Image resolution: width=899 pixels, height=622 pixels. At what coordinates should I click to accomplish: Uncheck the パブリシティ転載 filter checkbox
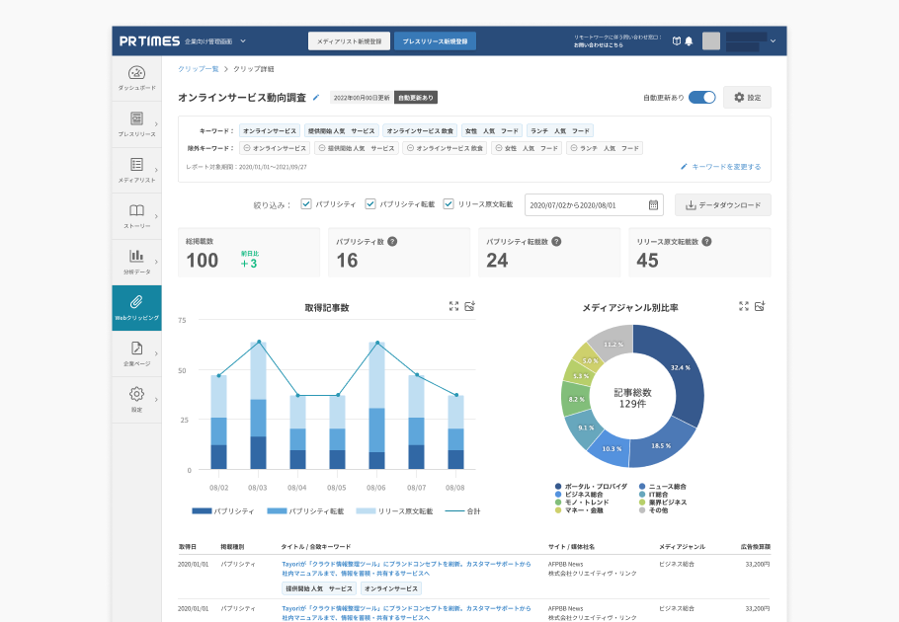[x=370, y=204]
